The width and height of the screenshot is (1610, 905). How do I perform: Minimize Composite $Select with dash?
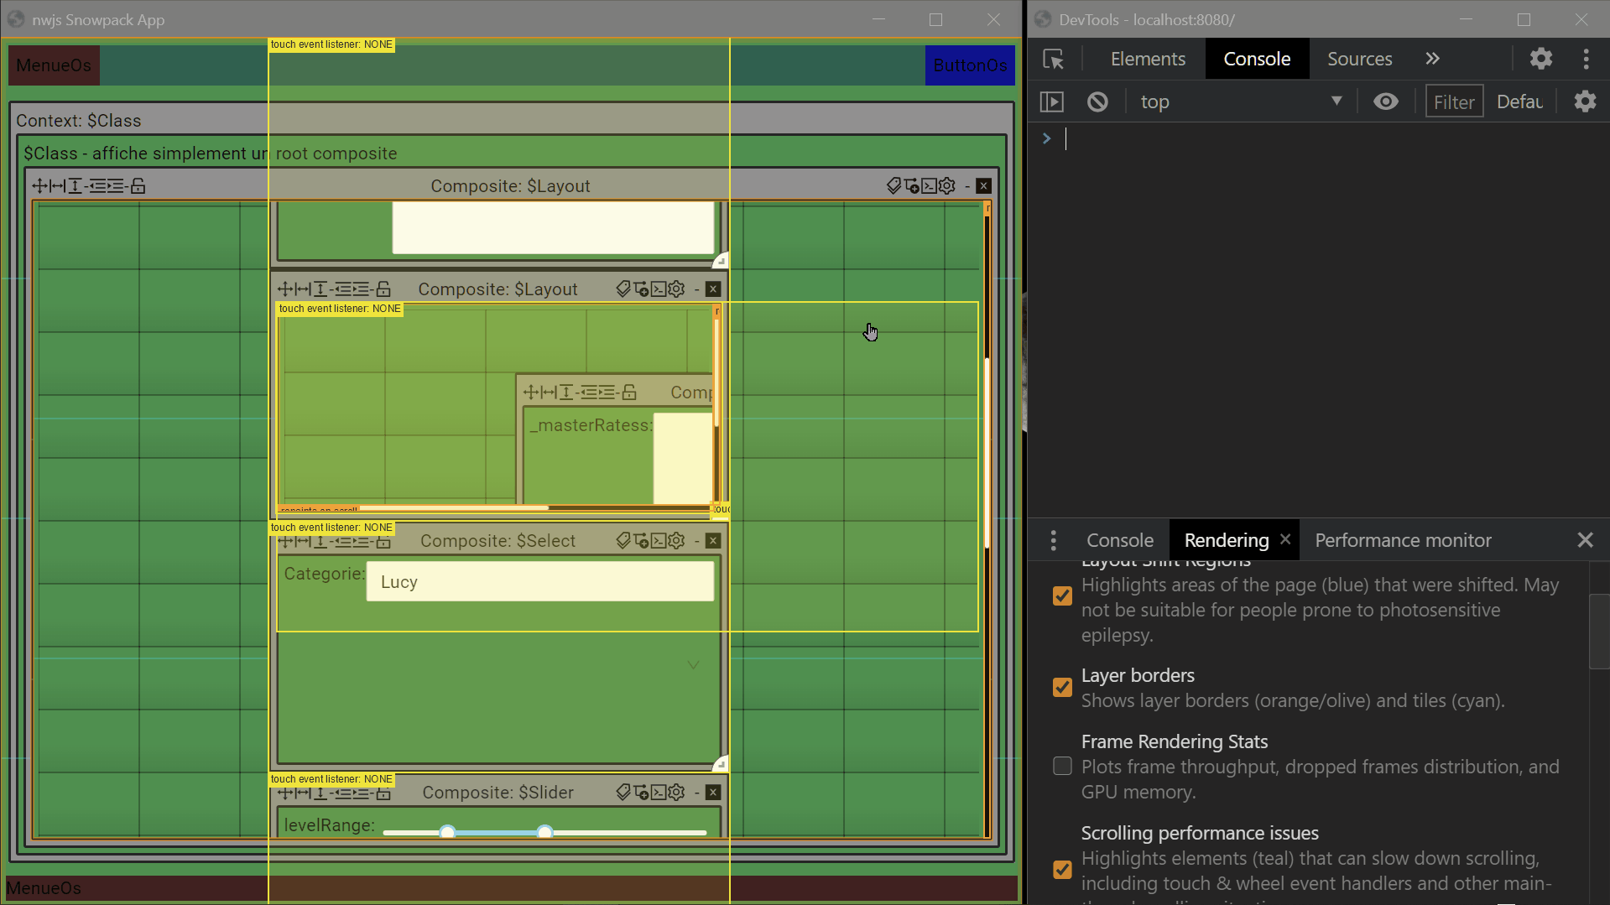(696, 541)
